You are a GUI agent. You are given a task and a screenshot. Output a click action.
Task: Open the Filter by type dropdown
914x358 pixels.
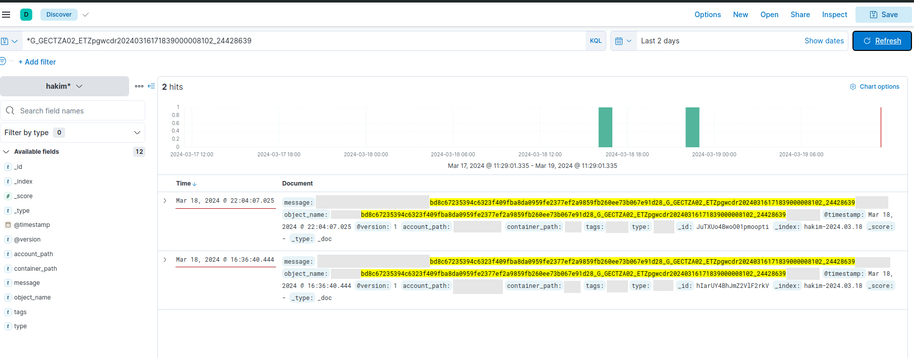coord(72,133)
